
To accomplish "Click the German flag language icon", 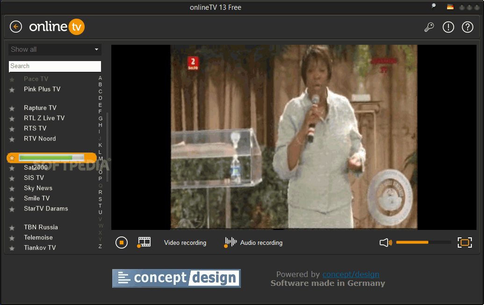I will tap(450, 7).
